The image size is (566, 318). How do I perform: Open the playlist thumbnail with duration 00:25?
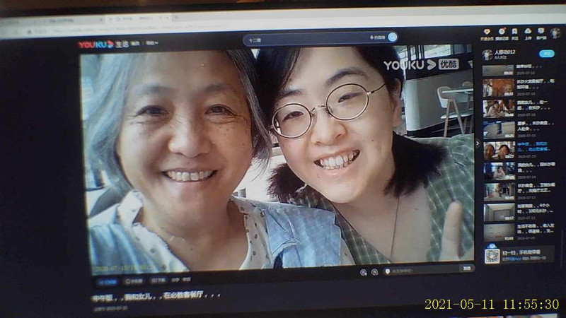[499, 130]
